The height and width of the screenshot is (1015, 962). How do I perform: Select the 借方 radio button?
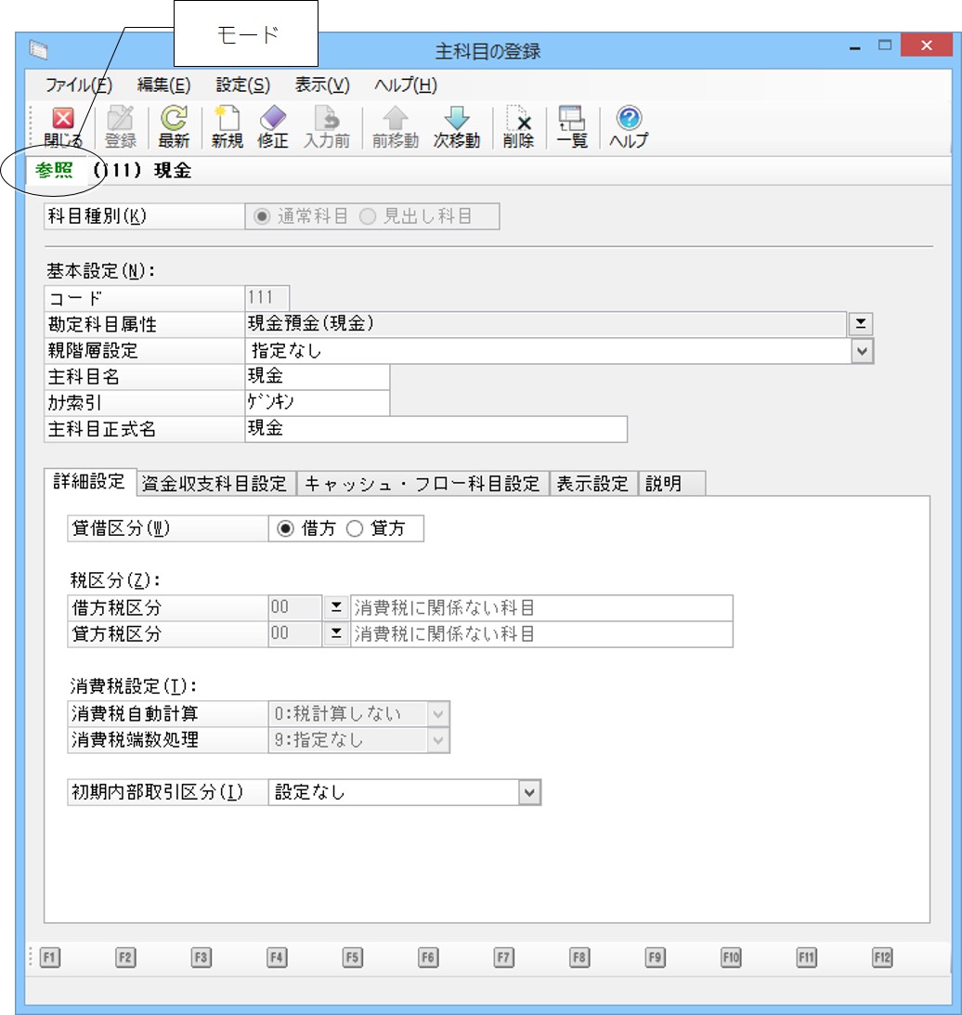point(285,528)
